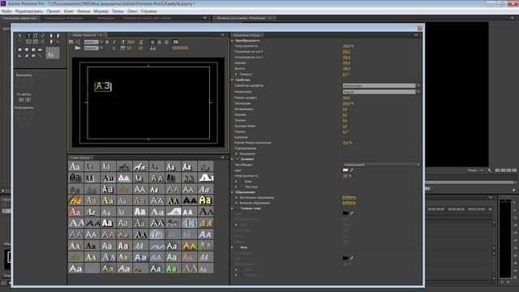The image size is (519, 292).
Task: Toggle center text alignment
Action: (x=160, y=42)
